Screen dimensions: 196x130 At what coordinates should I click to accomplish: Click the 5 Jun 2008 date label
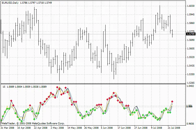pyautogui.click(x=106, y=128)
